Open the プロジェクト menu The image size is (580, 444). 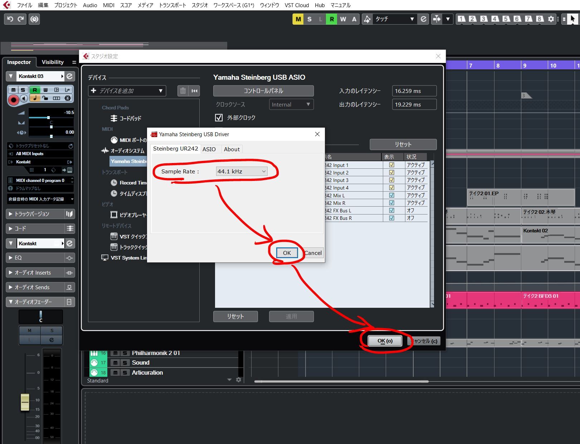tap(66, 5)
